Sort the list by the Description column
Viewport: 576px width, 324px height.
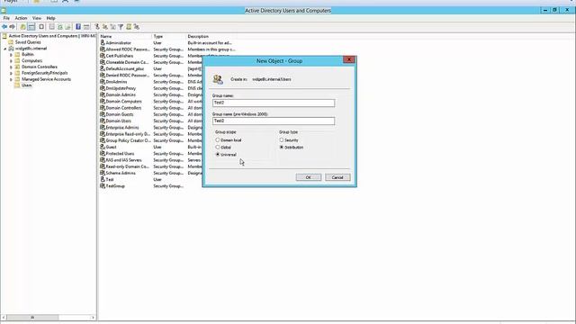(211, 36)
